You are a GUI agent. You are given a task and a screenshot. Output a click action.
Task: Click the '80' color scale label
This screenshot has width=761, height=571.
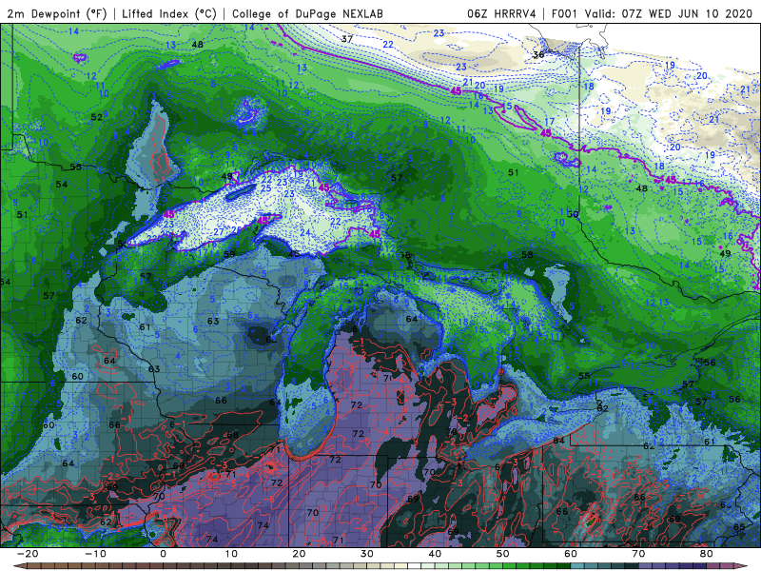(707, 554)
